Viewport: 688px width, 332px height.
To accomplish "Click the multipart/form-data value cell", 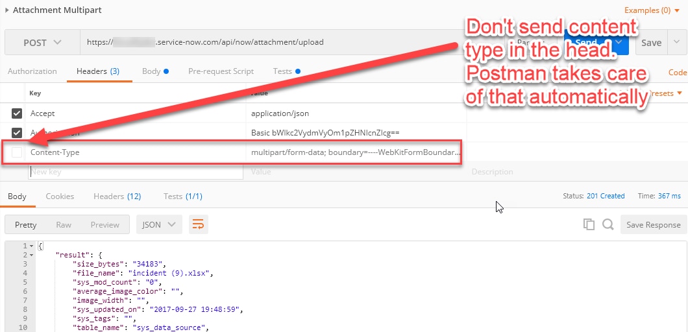I will (356, 152).
